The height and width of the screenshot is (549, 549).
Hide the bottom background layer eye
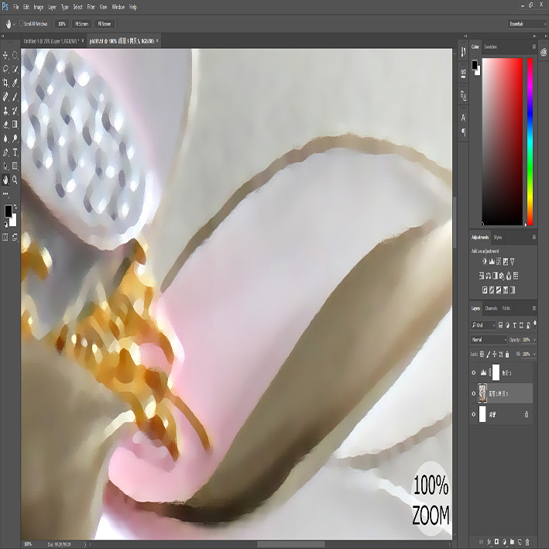(x=474, y=414)
